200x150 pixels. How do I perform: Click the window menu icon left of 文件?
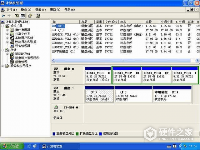point(3,10)
